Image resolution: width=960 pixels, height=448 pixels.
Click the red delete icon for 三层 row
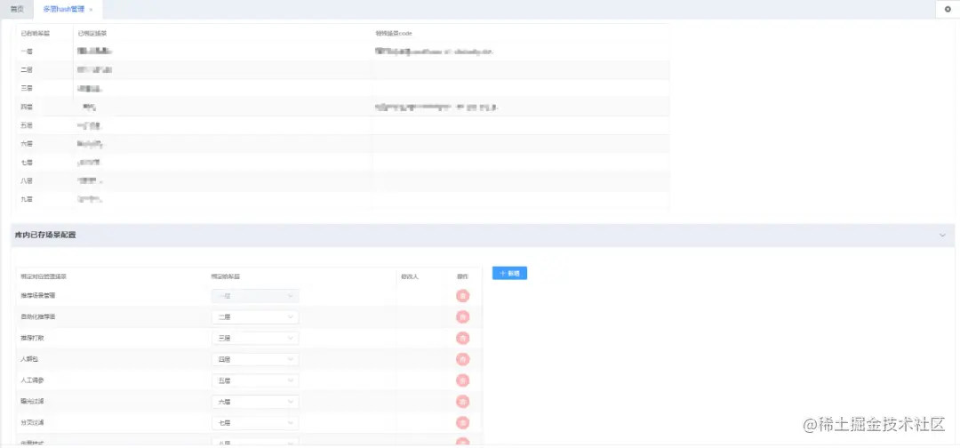[x=463, y=338]
